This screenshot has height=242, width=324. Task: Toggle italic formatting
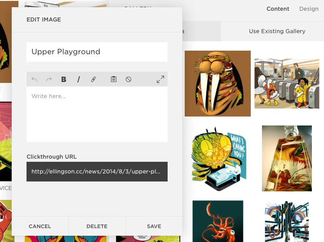[x=79, y=79]
